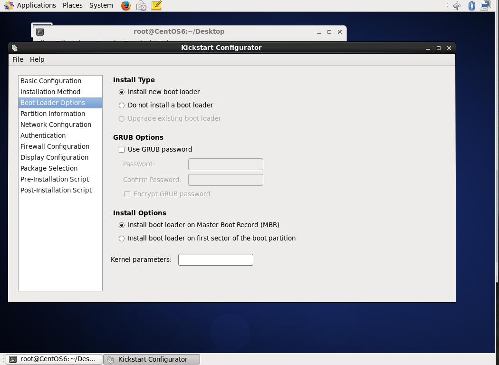Viewport: 499px width, 365px height.
Task: Choose install on first sector of boot partition
Action: 207,239
